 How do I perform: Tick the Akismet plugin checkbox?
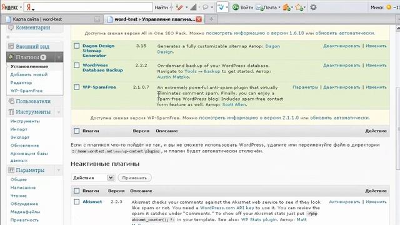[76, 202]
